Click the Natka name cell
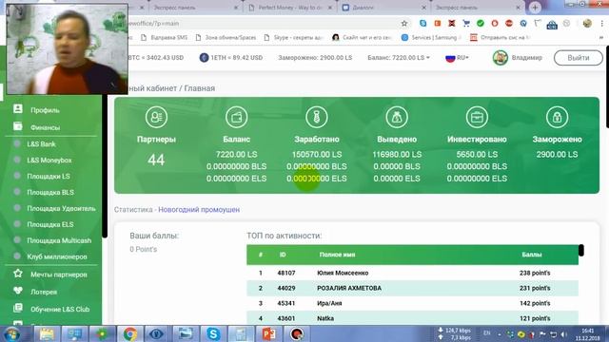This screenshot has height=342, width=609. click(x=325, y=318)
